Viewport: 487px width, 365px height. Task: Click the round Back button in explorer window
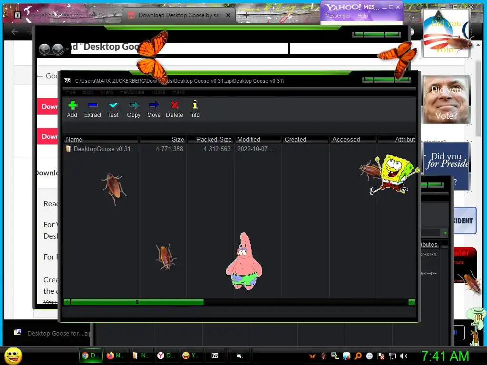pyautogui.click(x=44, y=49)
